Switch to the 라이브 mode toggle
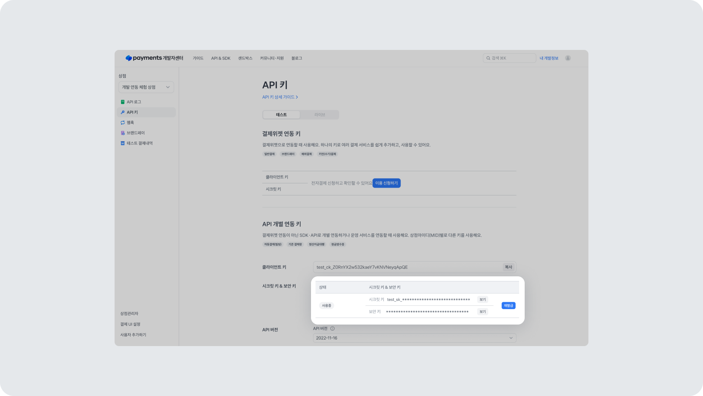Screen dimensions: 703x396 pyautogui.click(x=320, y=115)
